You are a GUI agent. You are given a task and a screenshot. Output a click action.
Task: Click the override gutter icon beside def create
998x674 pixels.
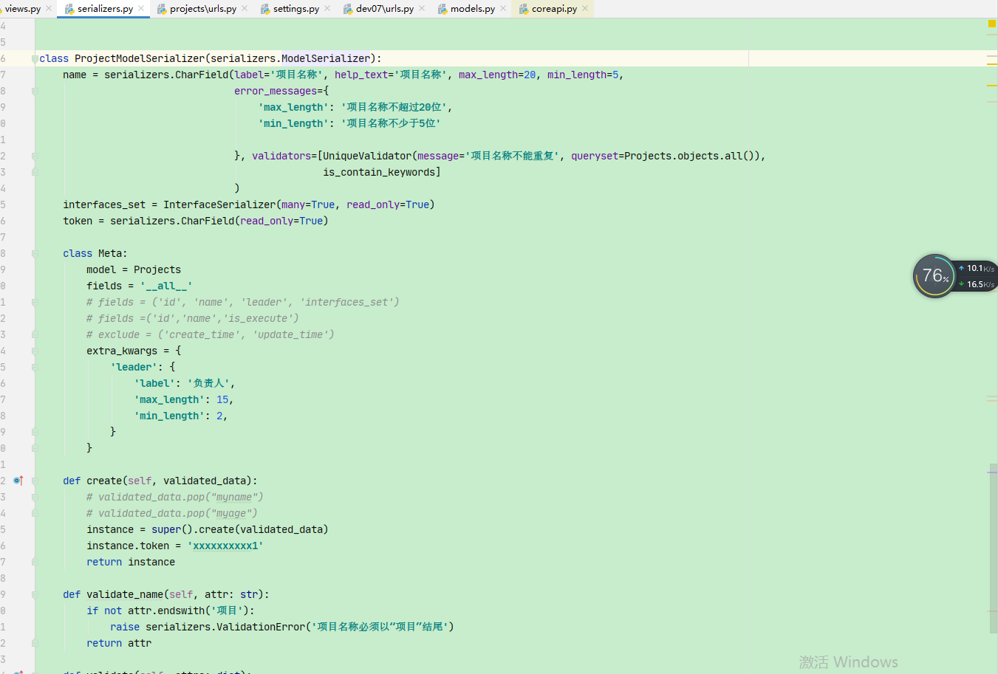pyautogui.click(x=18, y=481)
